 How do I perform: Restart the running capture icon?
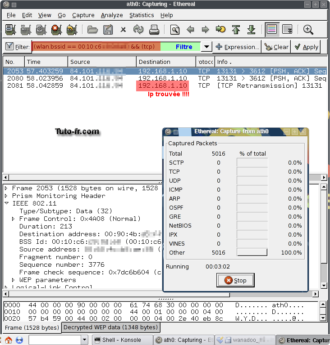point(72,30)
